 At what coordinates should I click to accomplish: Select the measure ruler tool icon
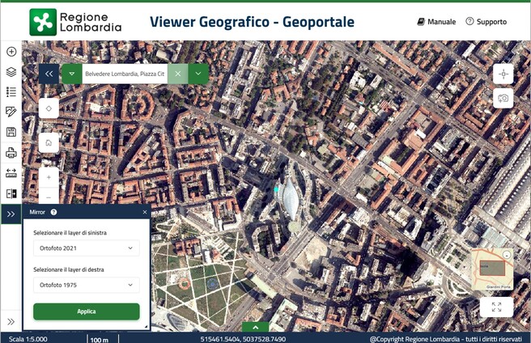point(11,173)
